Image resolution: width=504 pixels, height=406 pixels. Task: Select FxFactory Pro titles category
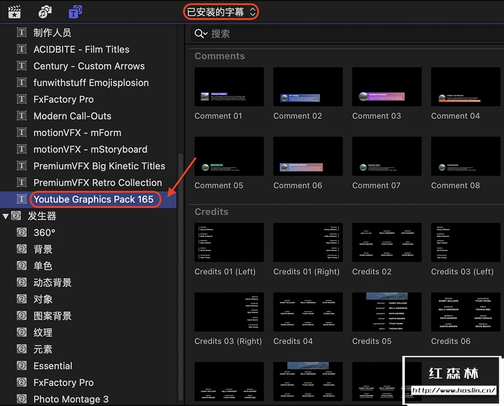point(63,100)
